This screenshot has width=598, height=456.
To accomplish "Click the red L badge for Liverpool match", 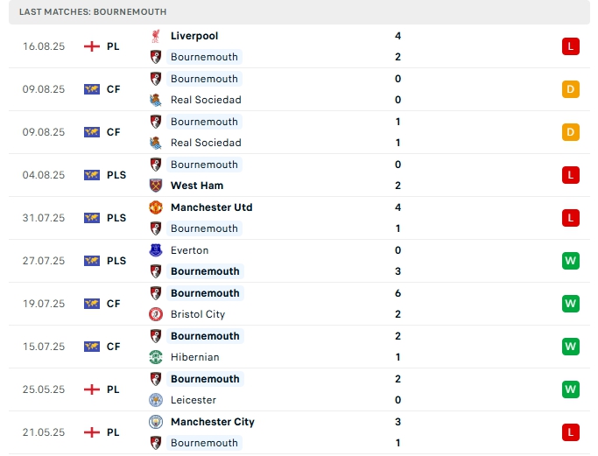I will click(571, 46).
